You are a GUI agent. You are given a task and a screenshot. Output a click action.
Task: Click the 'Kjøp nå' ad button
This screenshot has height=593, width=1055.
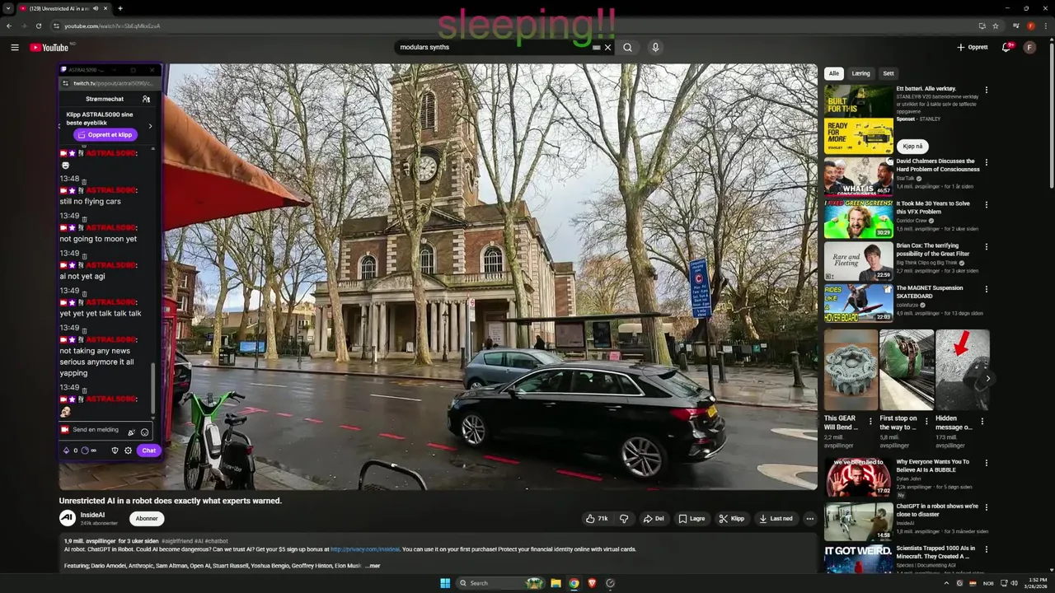(x=912, y=147)
